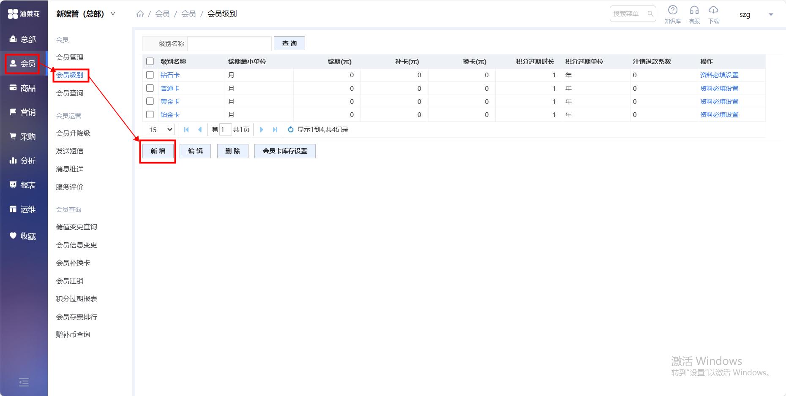Check the 铂金卡 row checkbox

coord(150,114)
